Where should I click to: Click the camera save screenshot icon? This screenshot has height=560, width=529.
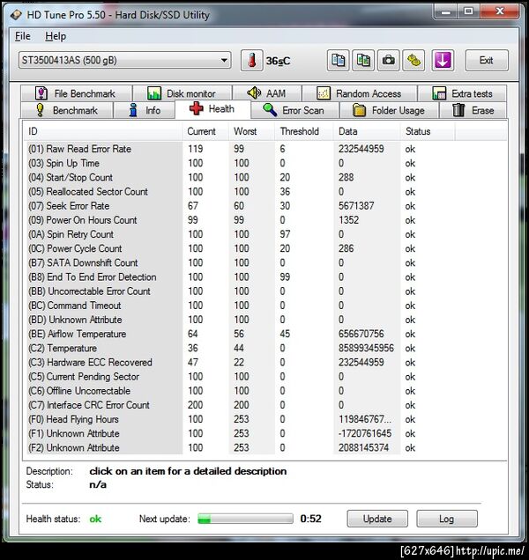[x=389, y=61]
